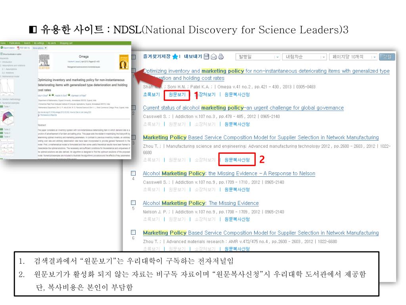Click greyed 초록보기 under result 3
This screenshot has height=305, width=406.
[x=151, y=160]
